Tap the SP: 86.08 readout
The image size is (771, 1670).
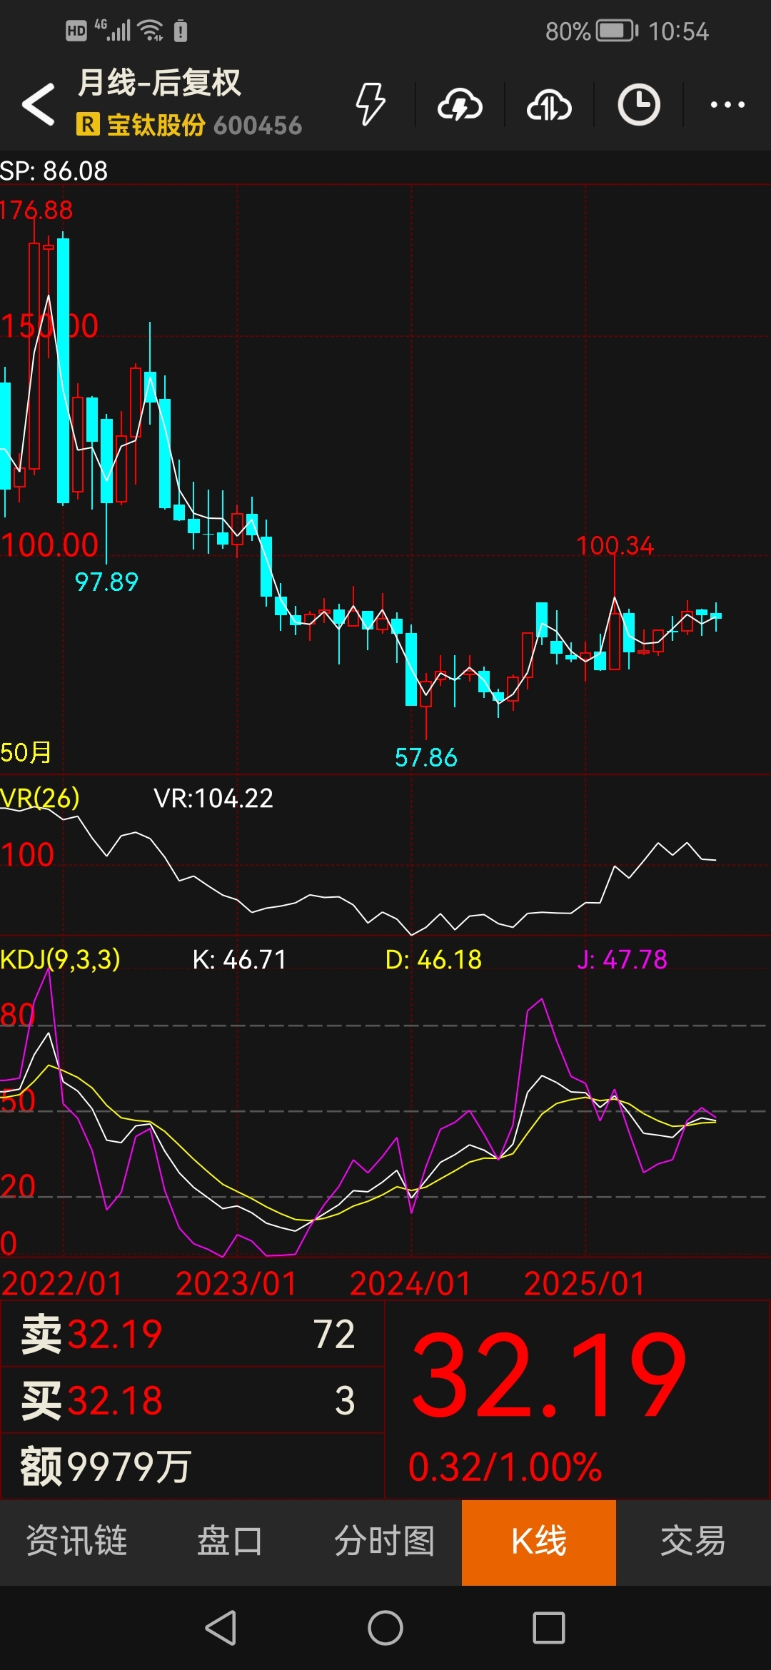(x=54, y=171)
